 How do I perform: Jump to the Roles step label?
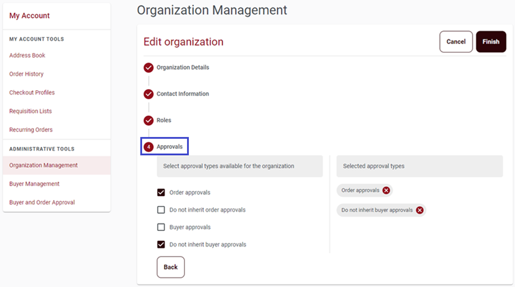point(164,120)
